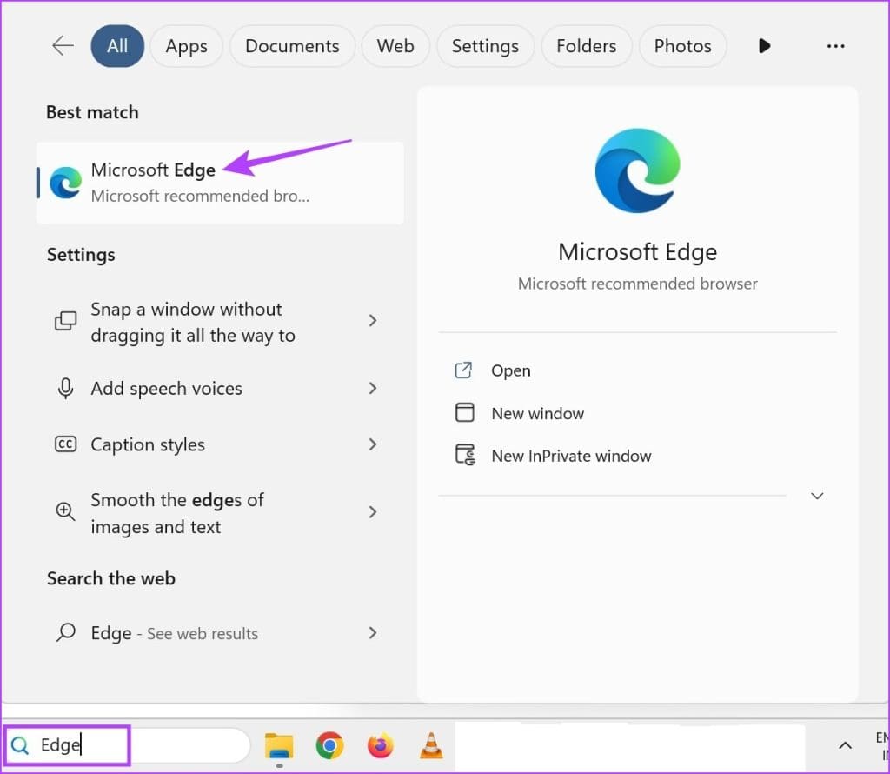Switch to the Apps filter tab
Viewport: 890px width, 774px height.
(x=186, y=46)
